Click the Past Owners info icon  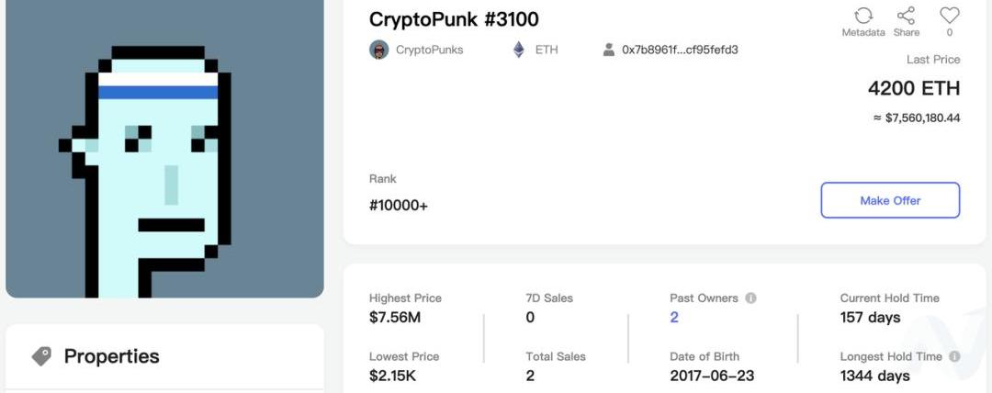tap(750, 298)
